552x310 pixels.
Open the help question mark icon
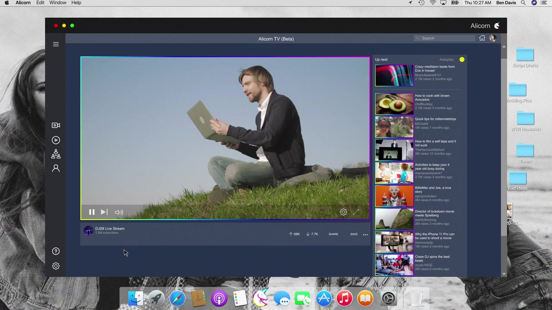click(x=56, y=251)
